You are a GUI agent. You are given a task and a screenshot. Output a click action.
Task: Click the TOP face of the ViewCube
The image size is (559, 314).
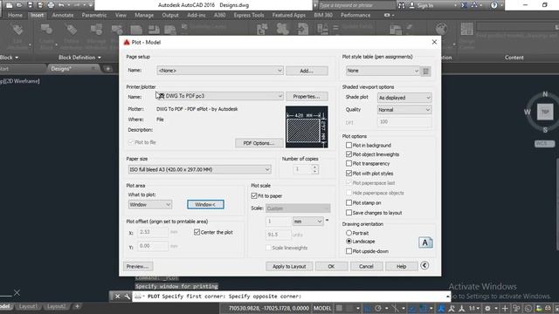pos(545,112)
